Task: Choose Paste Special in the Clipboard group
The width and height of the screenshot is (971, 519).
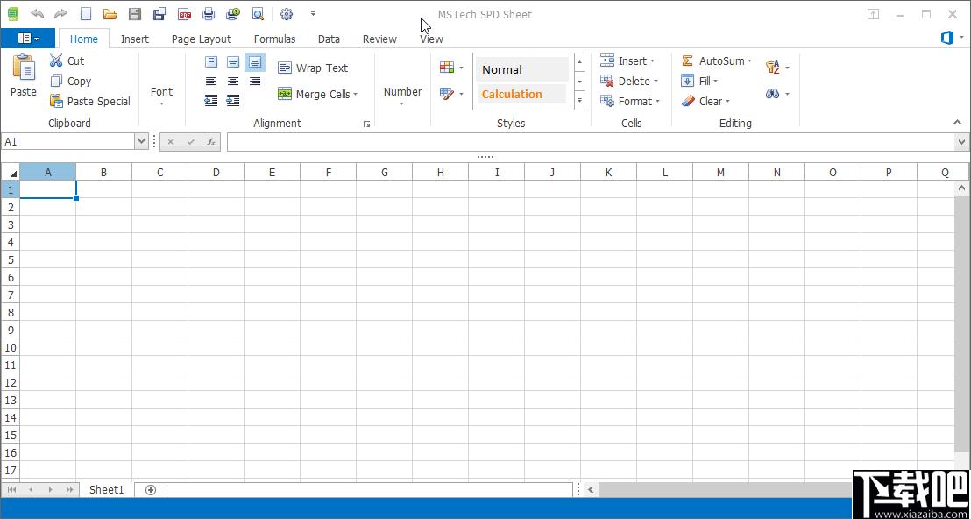Action: pos(89,101)
